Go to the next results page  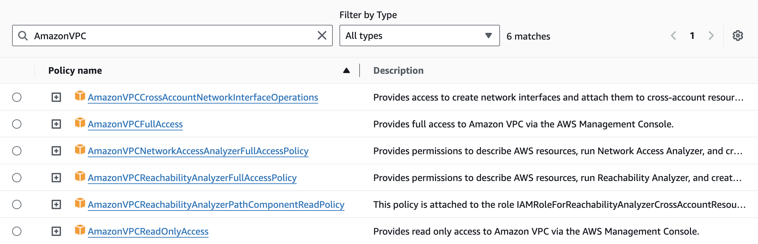click(x=711, y=36)
